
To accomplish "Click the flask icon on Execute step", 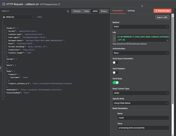I will pos(157,11).
